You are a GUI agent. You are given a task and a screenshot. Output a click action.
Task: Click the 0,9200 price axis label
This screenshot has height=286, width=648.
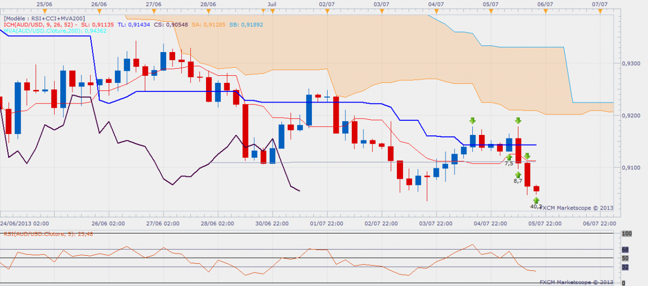631,115
